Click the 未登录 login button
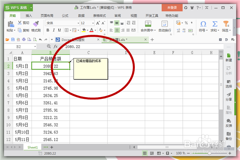 pyautogui.click(x=172, y=8)
